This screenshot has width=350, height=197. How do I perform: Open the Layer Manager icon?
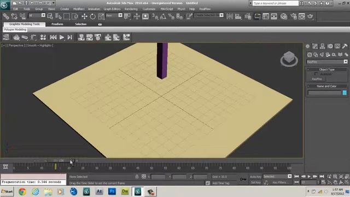pos(248,16)
